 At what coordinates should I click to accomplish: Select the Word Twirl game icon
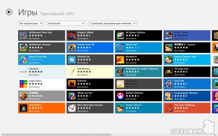(120, 48)
